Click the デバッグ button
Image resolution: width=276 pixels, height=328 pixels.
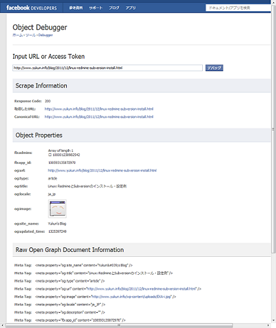214,68
